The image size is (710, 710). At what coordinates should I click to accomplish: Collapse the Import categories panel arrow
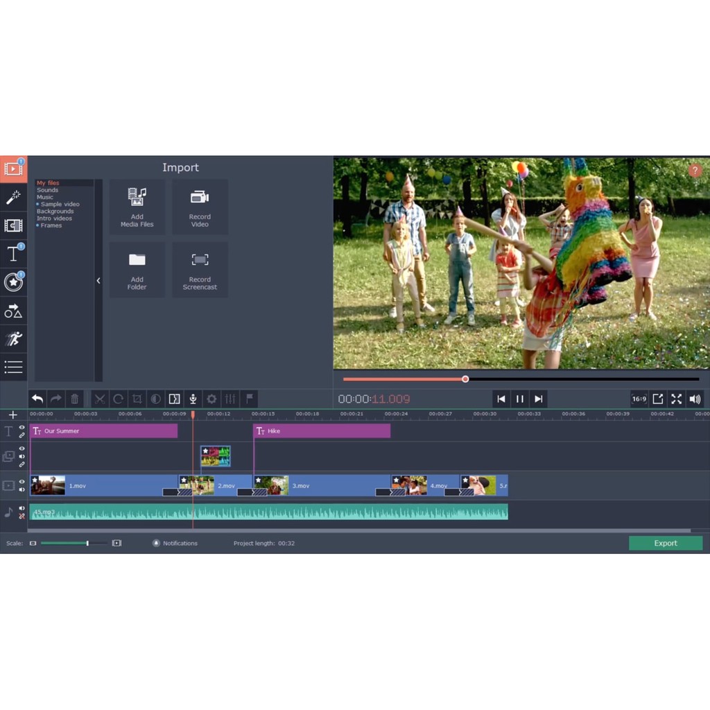click(98, 281)
